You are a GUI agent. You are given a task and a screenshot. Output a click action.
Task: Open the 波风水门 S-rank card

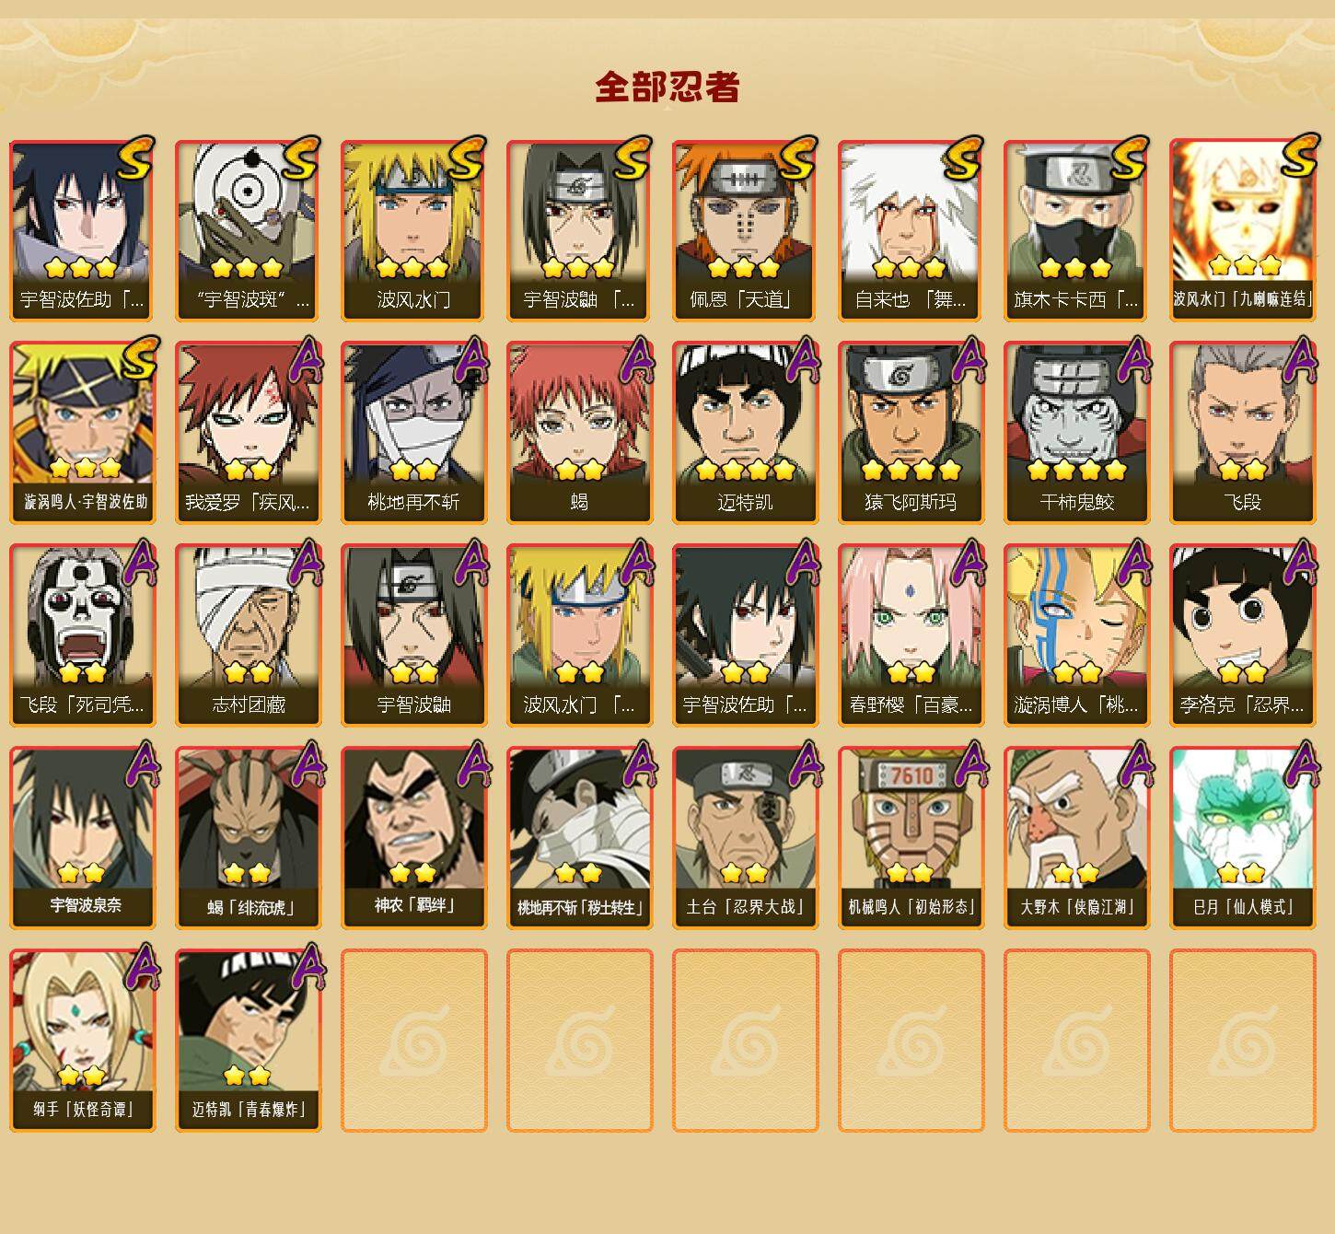coord(413,230)
